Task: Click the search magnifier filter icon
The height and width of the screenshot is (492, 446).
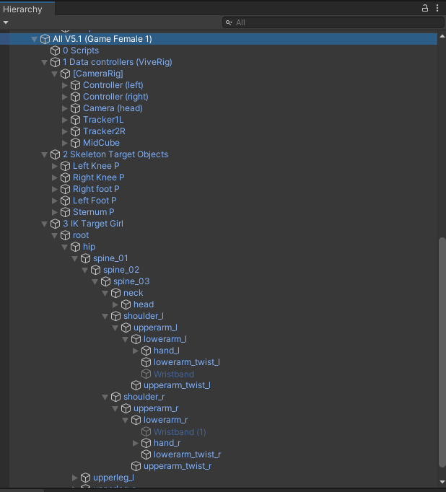Action: pyautogui.click(x=229, y=22)
